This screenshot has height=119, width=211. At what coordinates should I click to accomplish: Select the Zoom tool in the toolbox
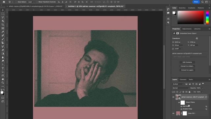coord(3,83)
